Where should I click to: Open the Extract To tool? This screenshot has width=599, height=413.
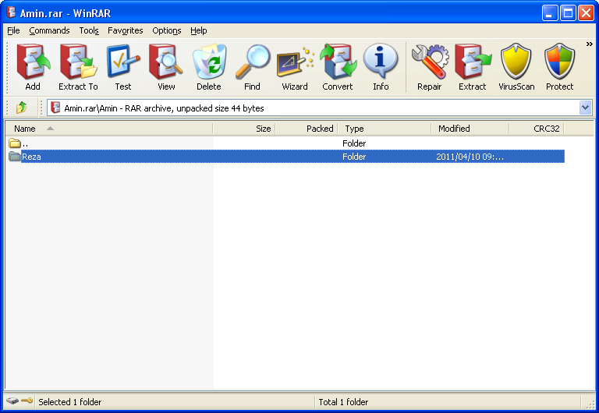pos(78,66)
